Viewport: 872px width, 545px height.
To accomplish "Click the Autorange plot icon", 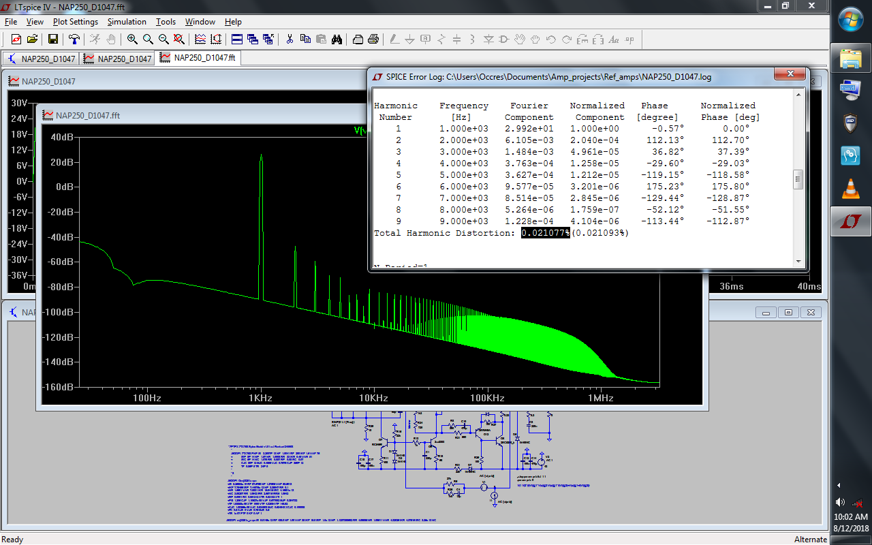I will tap(200, 39).
